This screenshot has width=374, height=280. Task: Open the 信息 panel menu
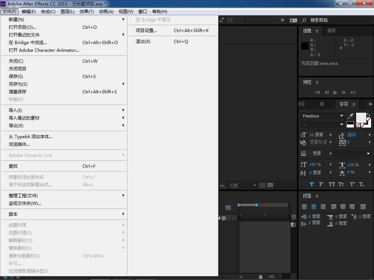pos(317,31)
